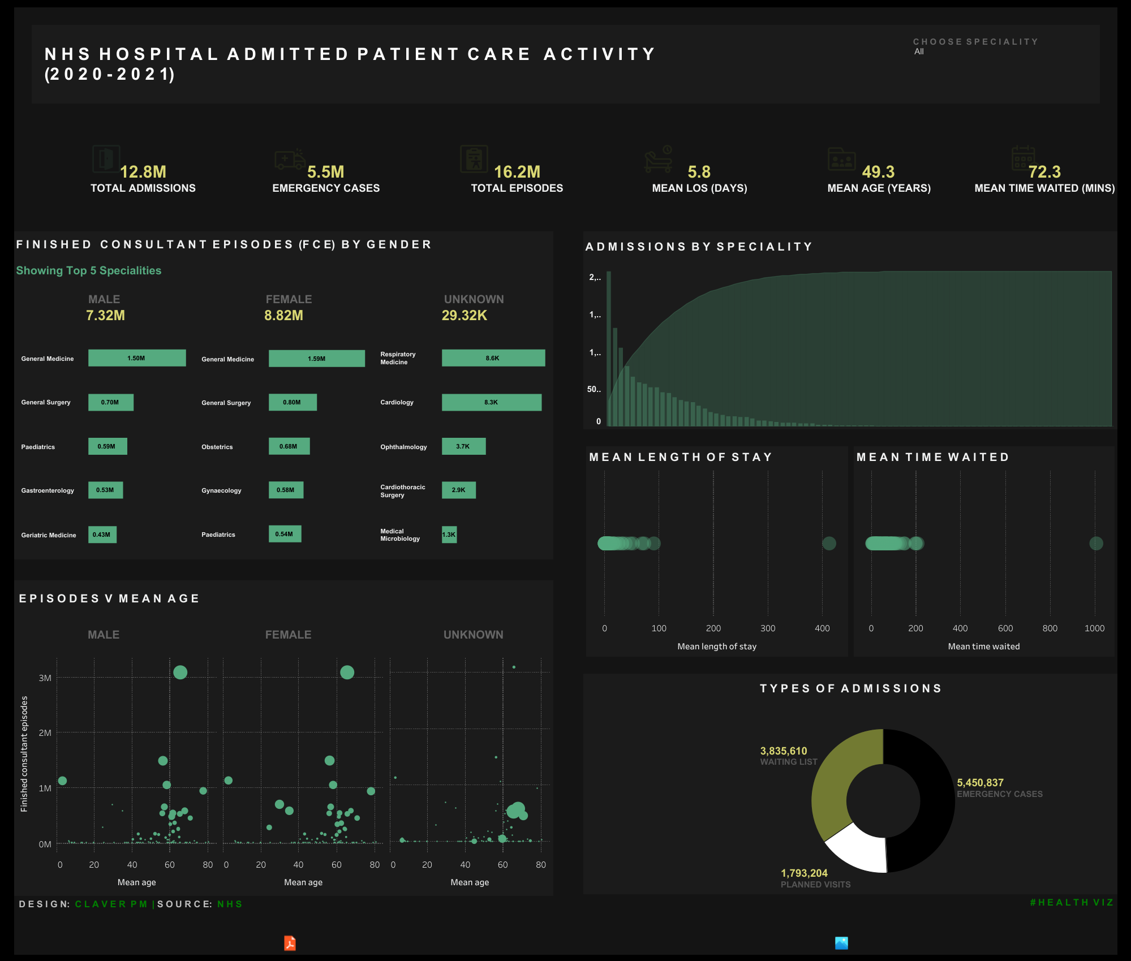The height and width of the screenshot is (961, 1131).
Task: Click the Showing Top 5 Specialities subtitle
Action: [x=89, y=270]
